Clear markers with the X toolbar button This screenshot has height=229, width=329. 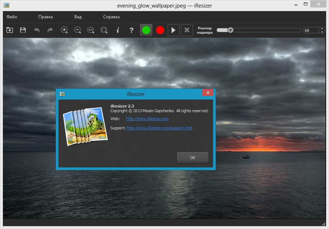187,30
